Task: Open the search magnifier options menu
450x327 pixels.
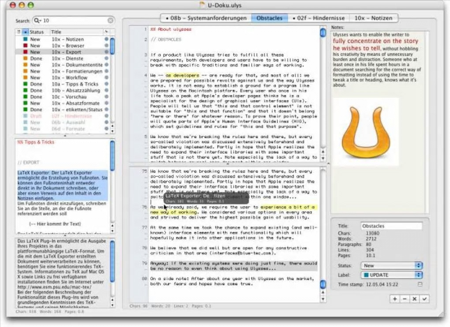Action: point(37,21)
